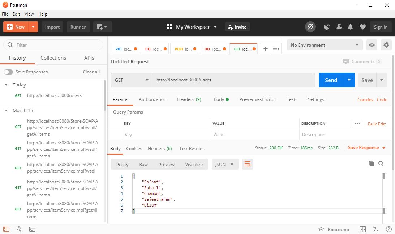Image resolution: width=395 pixels, height=234 pixels.
Task: Copy the response body with the copy icon
Action: (x=372, y=163)
